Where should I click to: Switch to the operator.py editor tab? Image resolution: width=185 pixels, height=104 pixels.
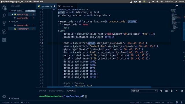coord(46,6)
